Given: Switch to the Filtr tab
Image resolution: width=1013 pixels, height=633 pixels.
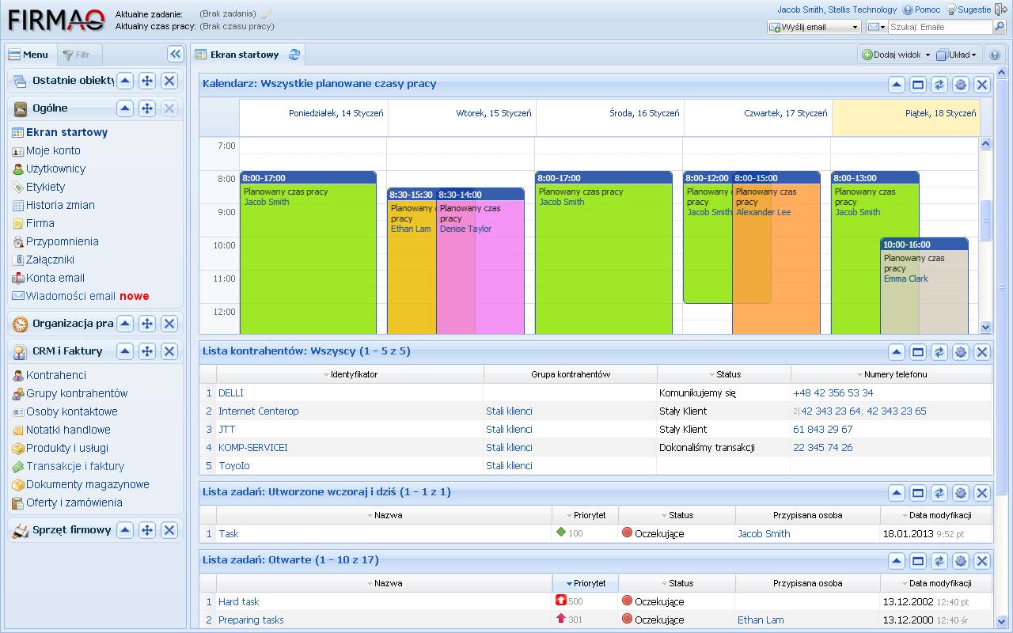Looking at the screenshot, I should pos(77,55).
